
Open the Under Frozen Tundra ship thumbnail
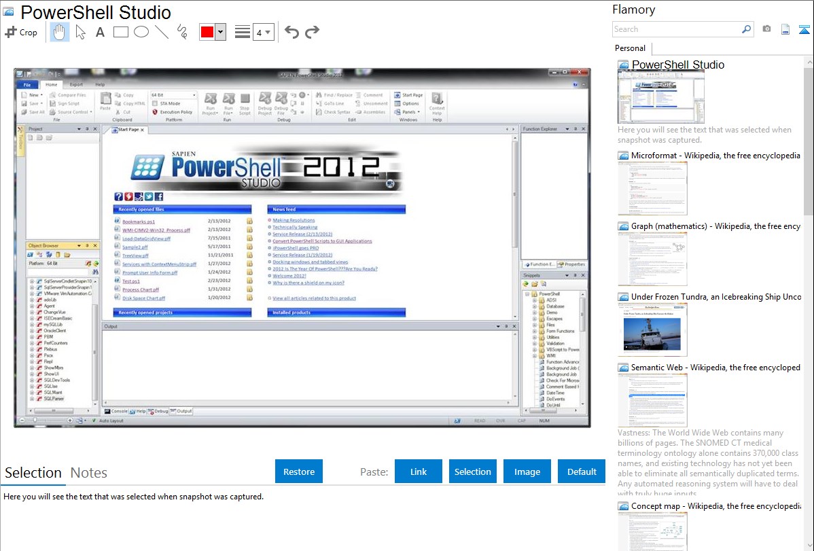point(652,330)
